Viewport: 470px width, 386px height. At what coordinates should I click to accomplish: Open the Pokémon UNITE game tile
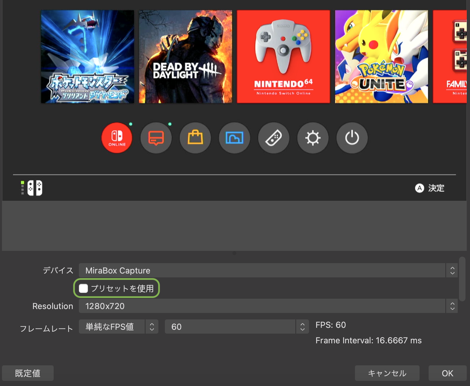[x=381, y=56]
